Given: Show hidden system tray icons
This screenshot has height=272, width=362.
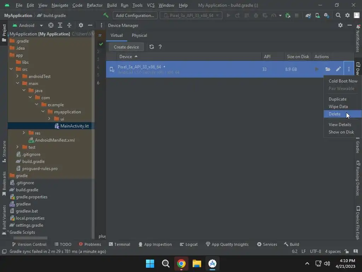Looking at the screenshot, I should point(307,263).
